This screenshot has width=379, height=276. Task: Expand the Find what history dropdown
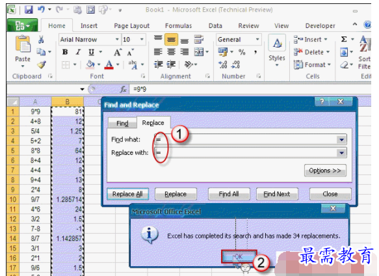click(341, 140)
